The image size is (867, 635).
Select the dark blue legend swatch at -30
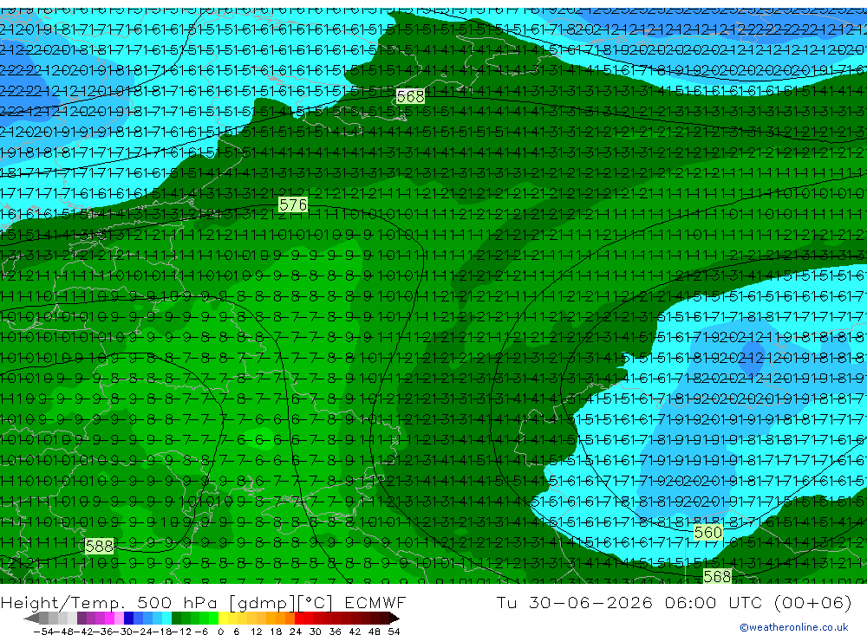(128, 619)
